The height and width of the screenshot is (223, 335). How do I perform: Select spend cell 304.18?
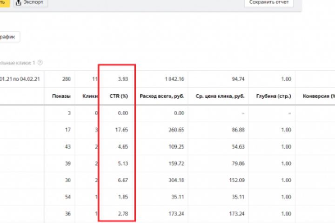176,180
